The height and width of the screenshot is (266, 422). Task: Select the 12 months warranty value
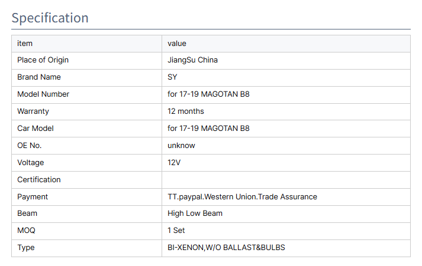(x=186, y=111)
